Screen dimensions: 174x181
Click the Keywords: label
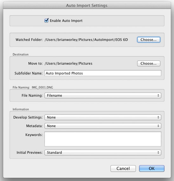34,135
